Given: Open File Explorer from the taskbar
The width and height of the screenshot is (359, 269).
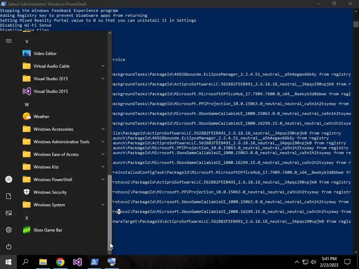Looking at the screenshot, I should (43, 262).
